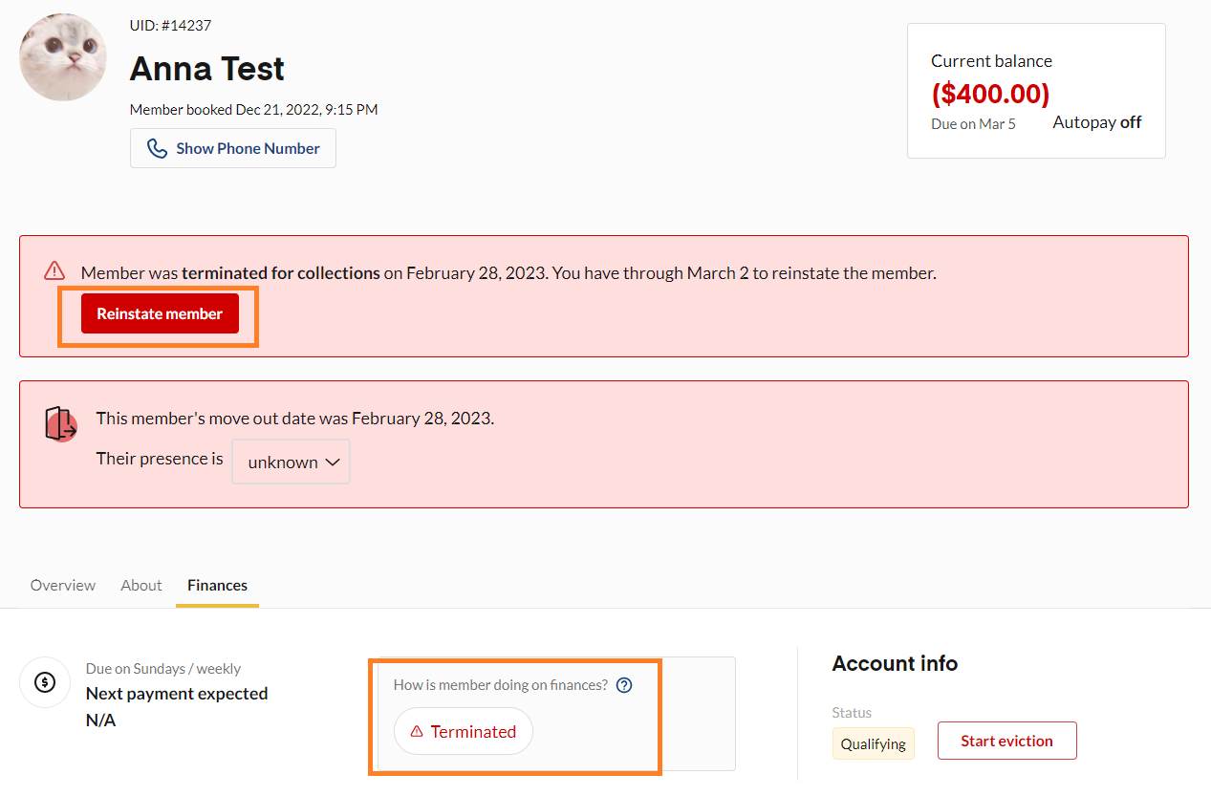Click the Anna Test member name

207,69
